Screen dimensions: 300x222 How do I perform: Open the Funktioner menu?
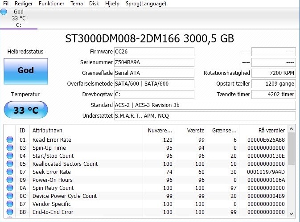coord(51,4)
